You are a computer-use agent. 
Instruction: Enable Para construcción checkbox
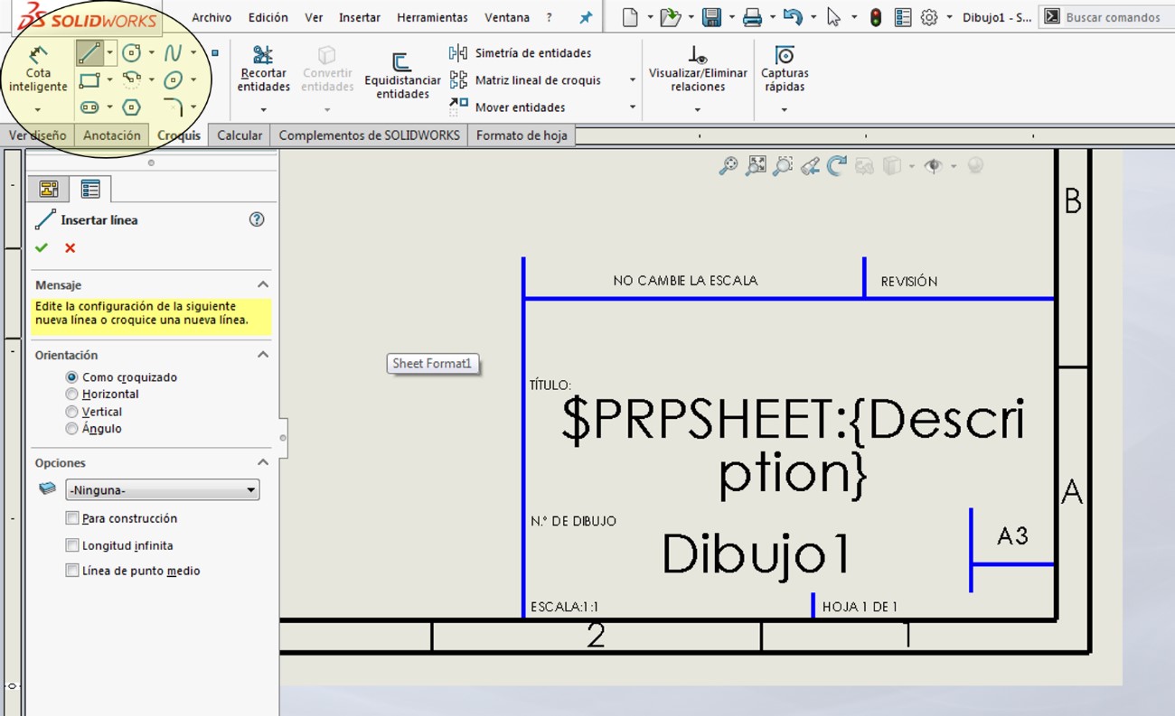[72, 518]
